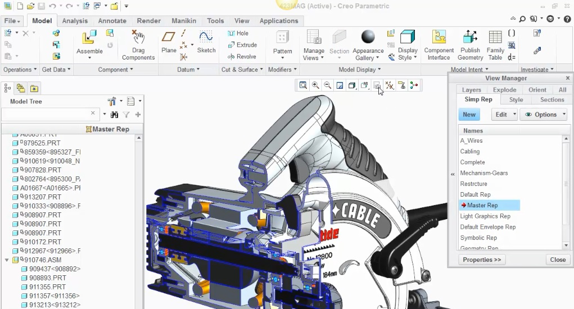Open the Get Data group dropdown
574x309 pixels.
tap(56, 70)
